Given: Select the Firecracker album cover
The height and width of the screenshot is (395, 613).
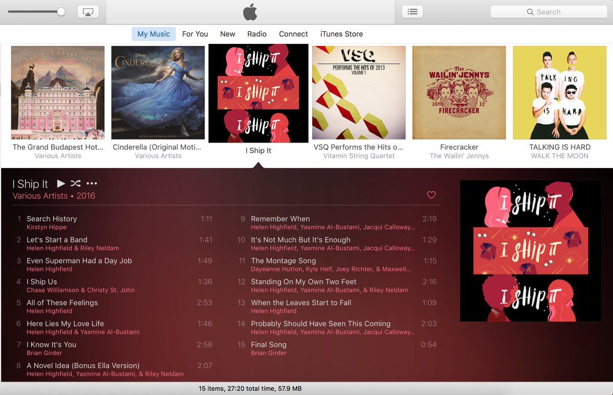Looking at the screenshot, I should click(x=459, y=92).
